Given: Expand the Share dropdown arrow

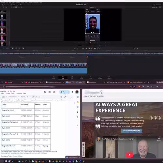Looking at the screenshot, I should [x=69, y=92].
